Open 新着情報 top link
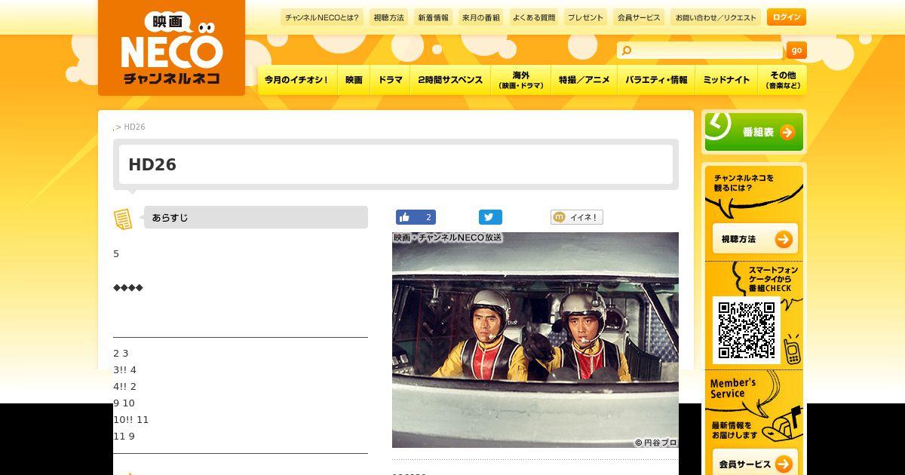905x475 pixels. point(433,17)
